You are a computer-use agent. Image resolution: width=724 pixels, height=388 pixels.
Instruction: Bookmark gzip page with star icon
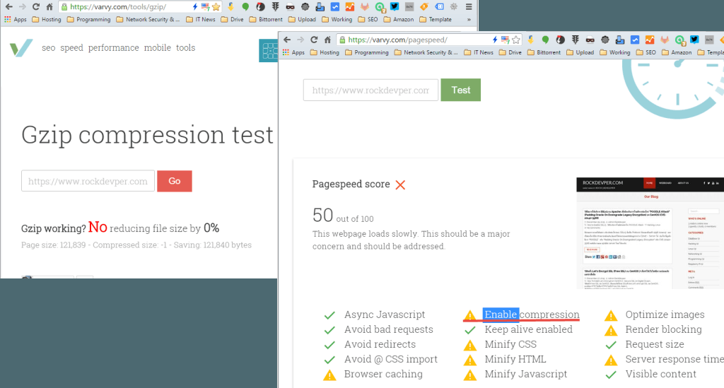pyautogui.click(x=216, y=7)
